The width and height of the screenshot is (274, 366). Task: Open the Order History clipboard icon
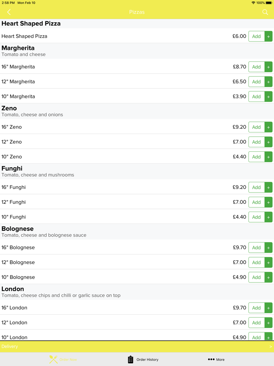(x=131, y=359)
